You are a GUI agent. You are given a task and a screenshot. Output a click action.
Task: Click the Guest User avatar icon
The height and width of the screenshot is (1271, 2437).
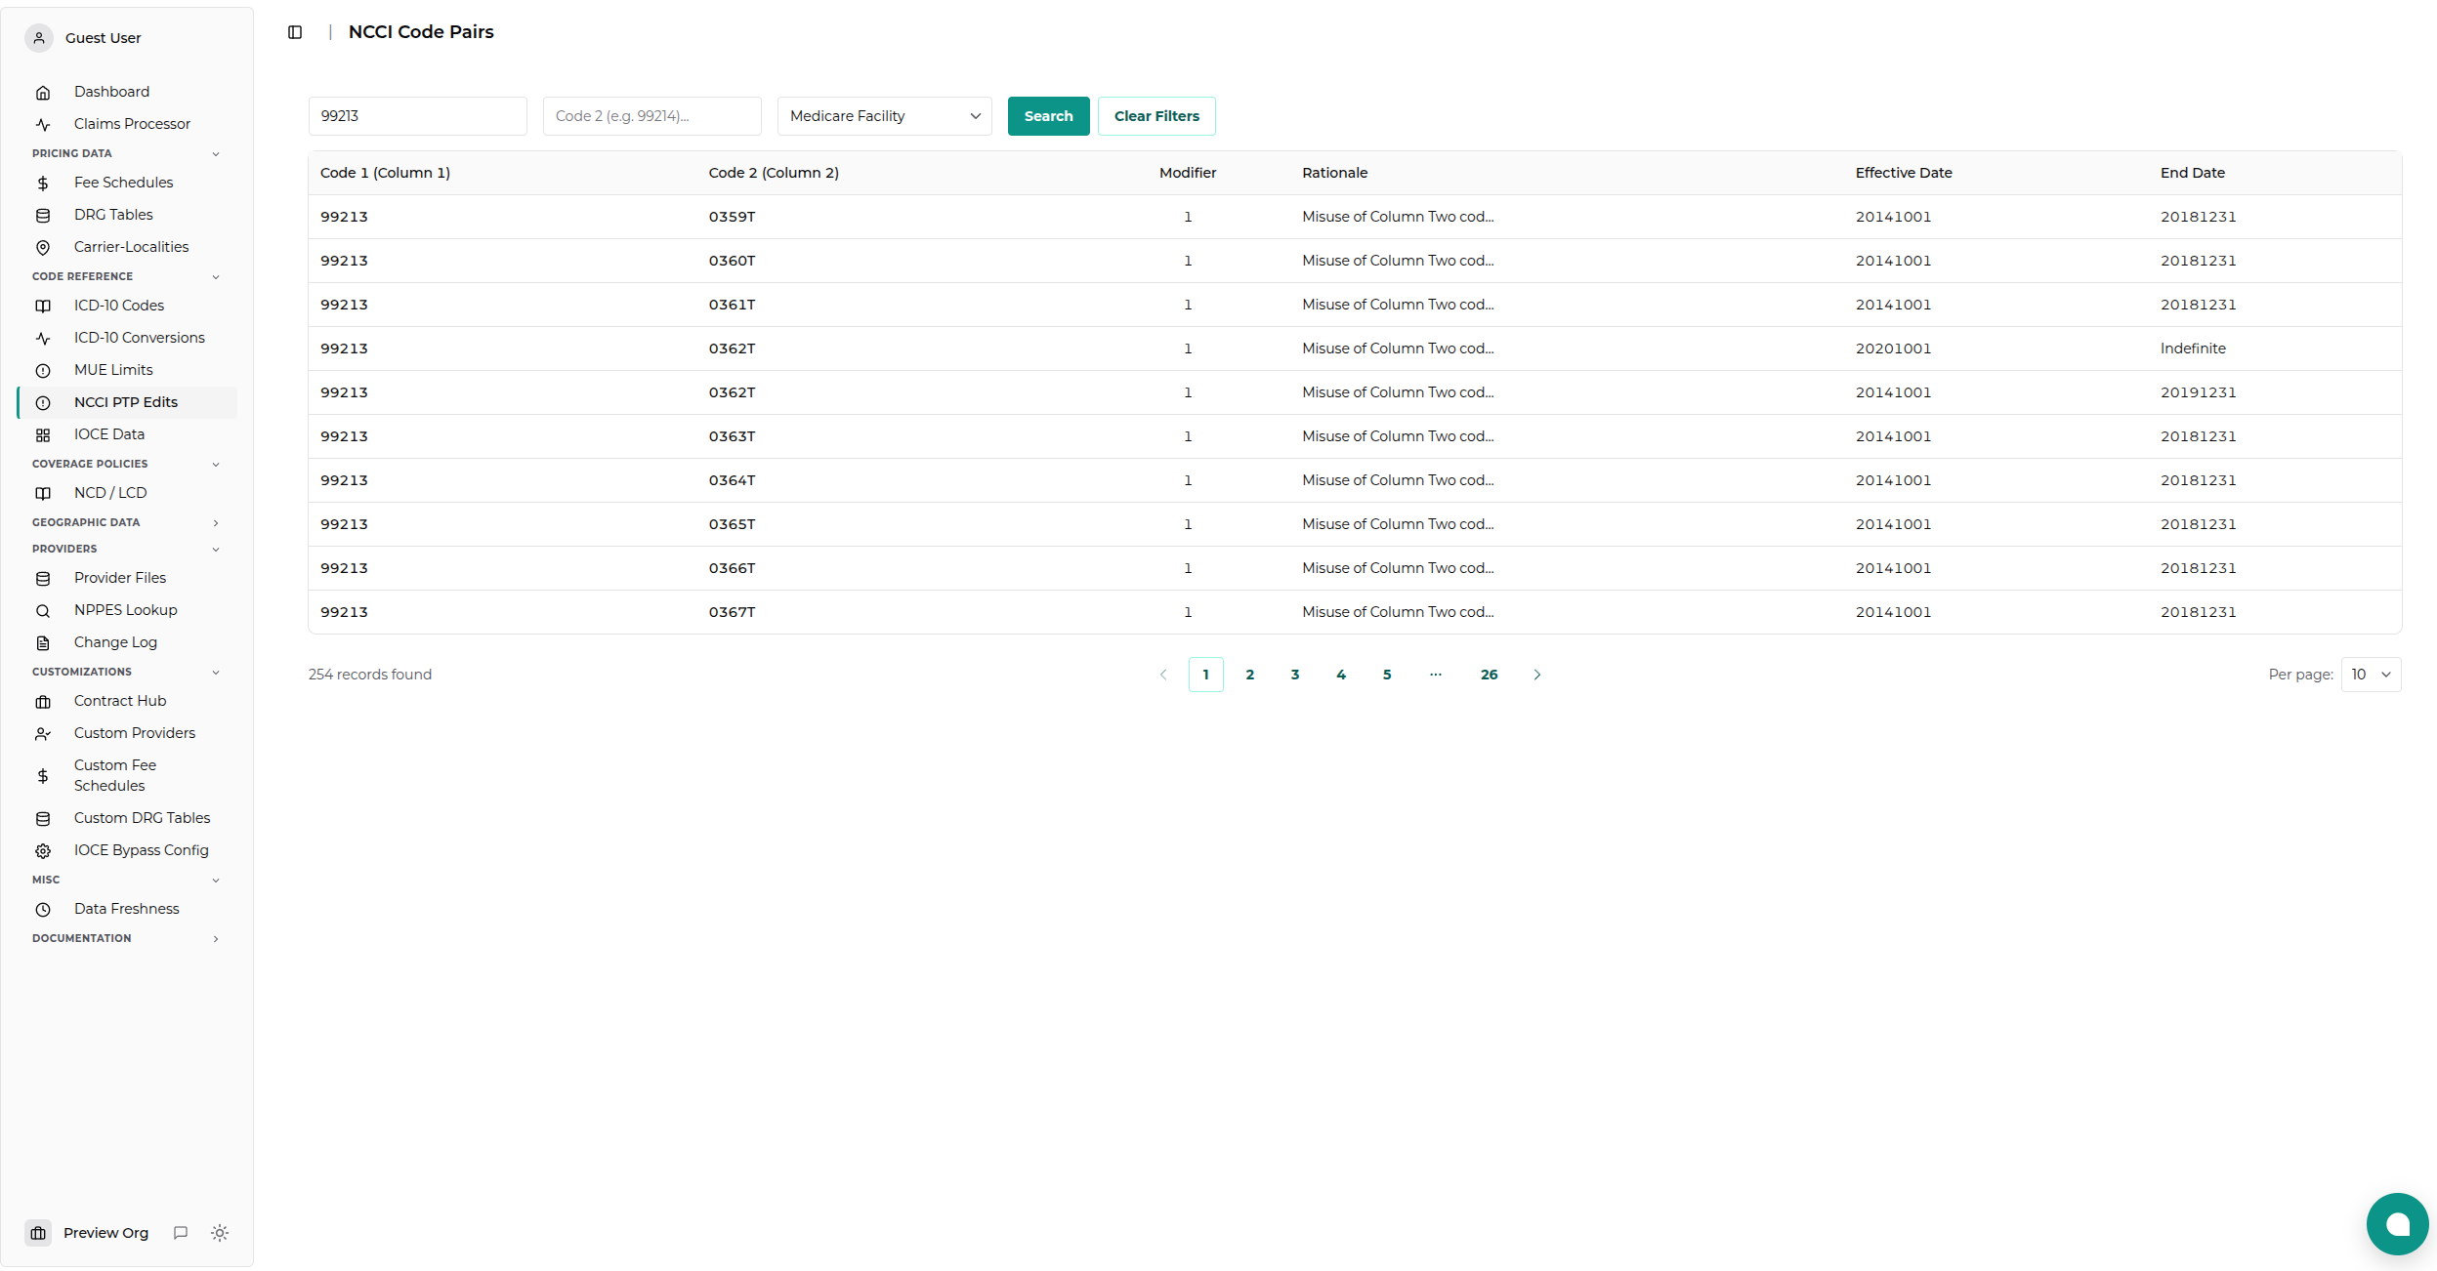pyautogui.click(x=39, y=38)
